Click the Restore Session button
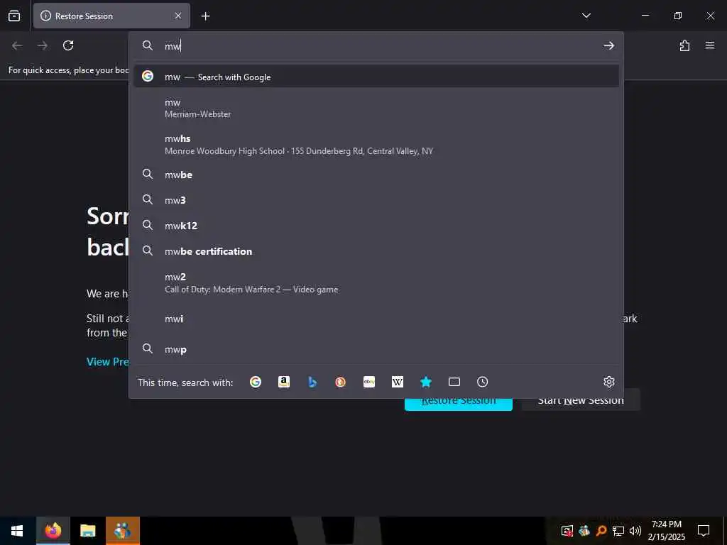 point(459,404)
